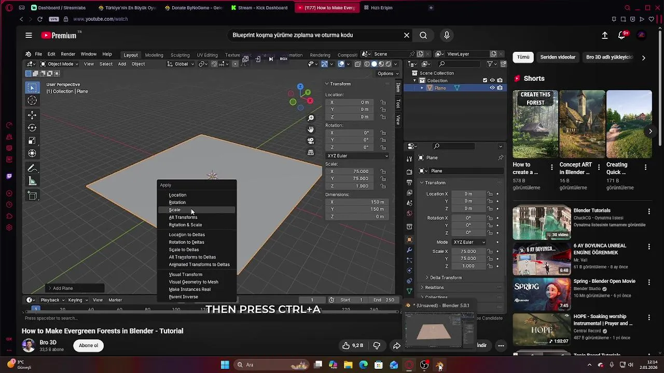This screenshot has height=373, width=664.
Task: Open the viewport Options dropdown
Action: (388, 74)
